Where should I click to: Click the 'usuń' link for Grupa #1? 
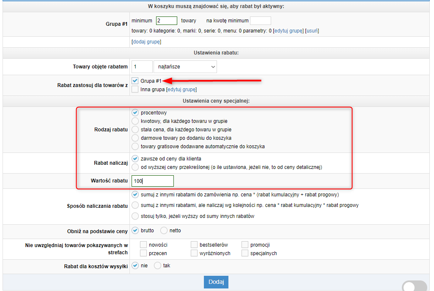[x=312, y=31]
